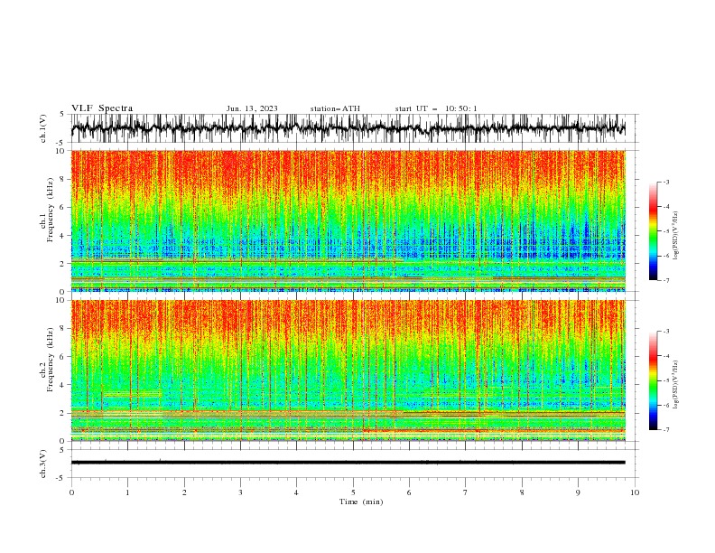Click the '9' tick on the time axis
Viewport: 715px width, 553px height.
pos(578,492)
